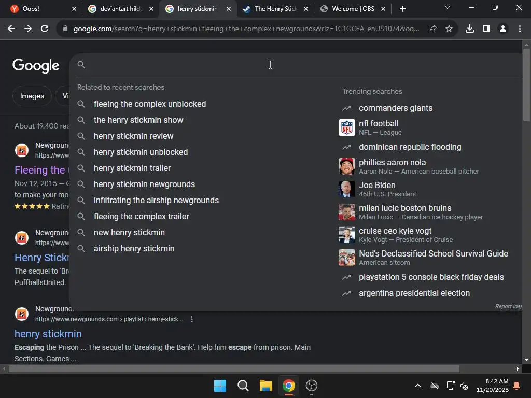Select trending search argentina presidential election
Screen dimensions: 531x398
[414, 293]
